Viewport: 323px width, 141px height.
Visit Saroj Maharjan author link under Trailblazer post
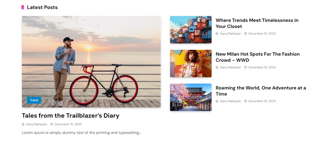click(x=36, y=124)
